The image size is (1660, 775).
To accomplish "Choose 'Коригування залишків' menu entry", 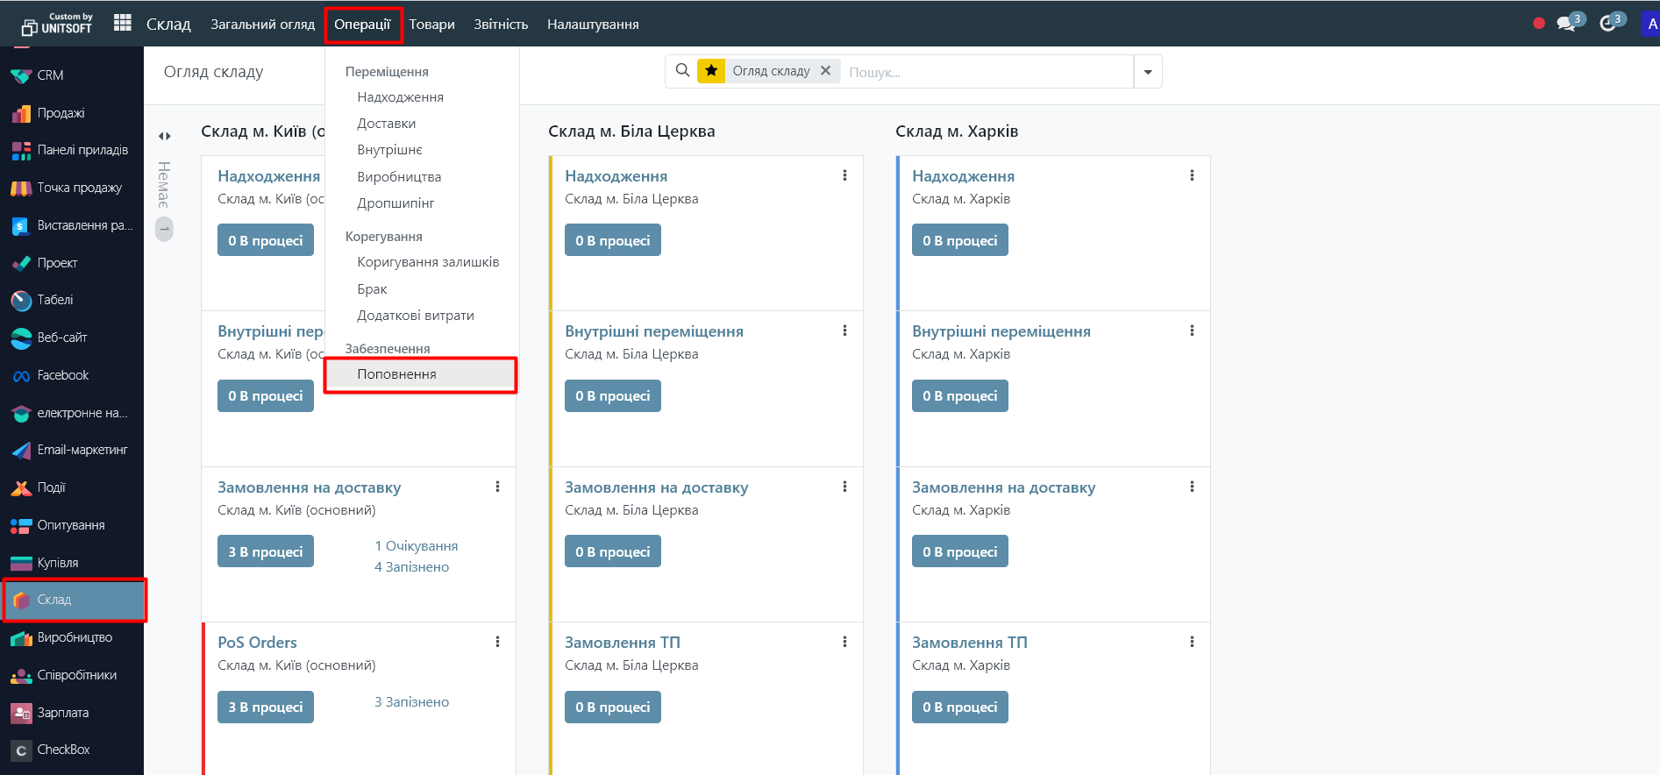I will click(x=428, y=262).
